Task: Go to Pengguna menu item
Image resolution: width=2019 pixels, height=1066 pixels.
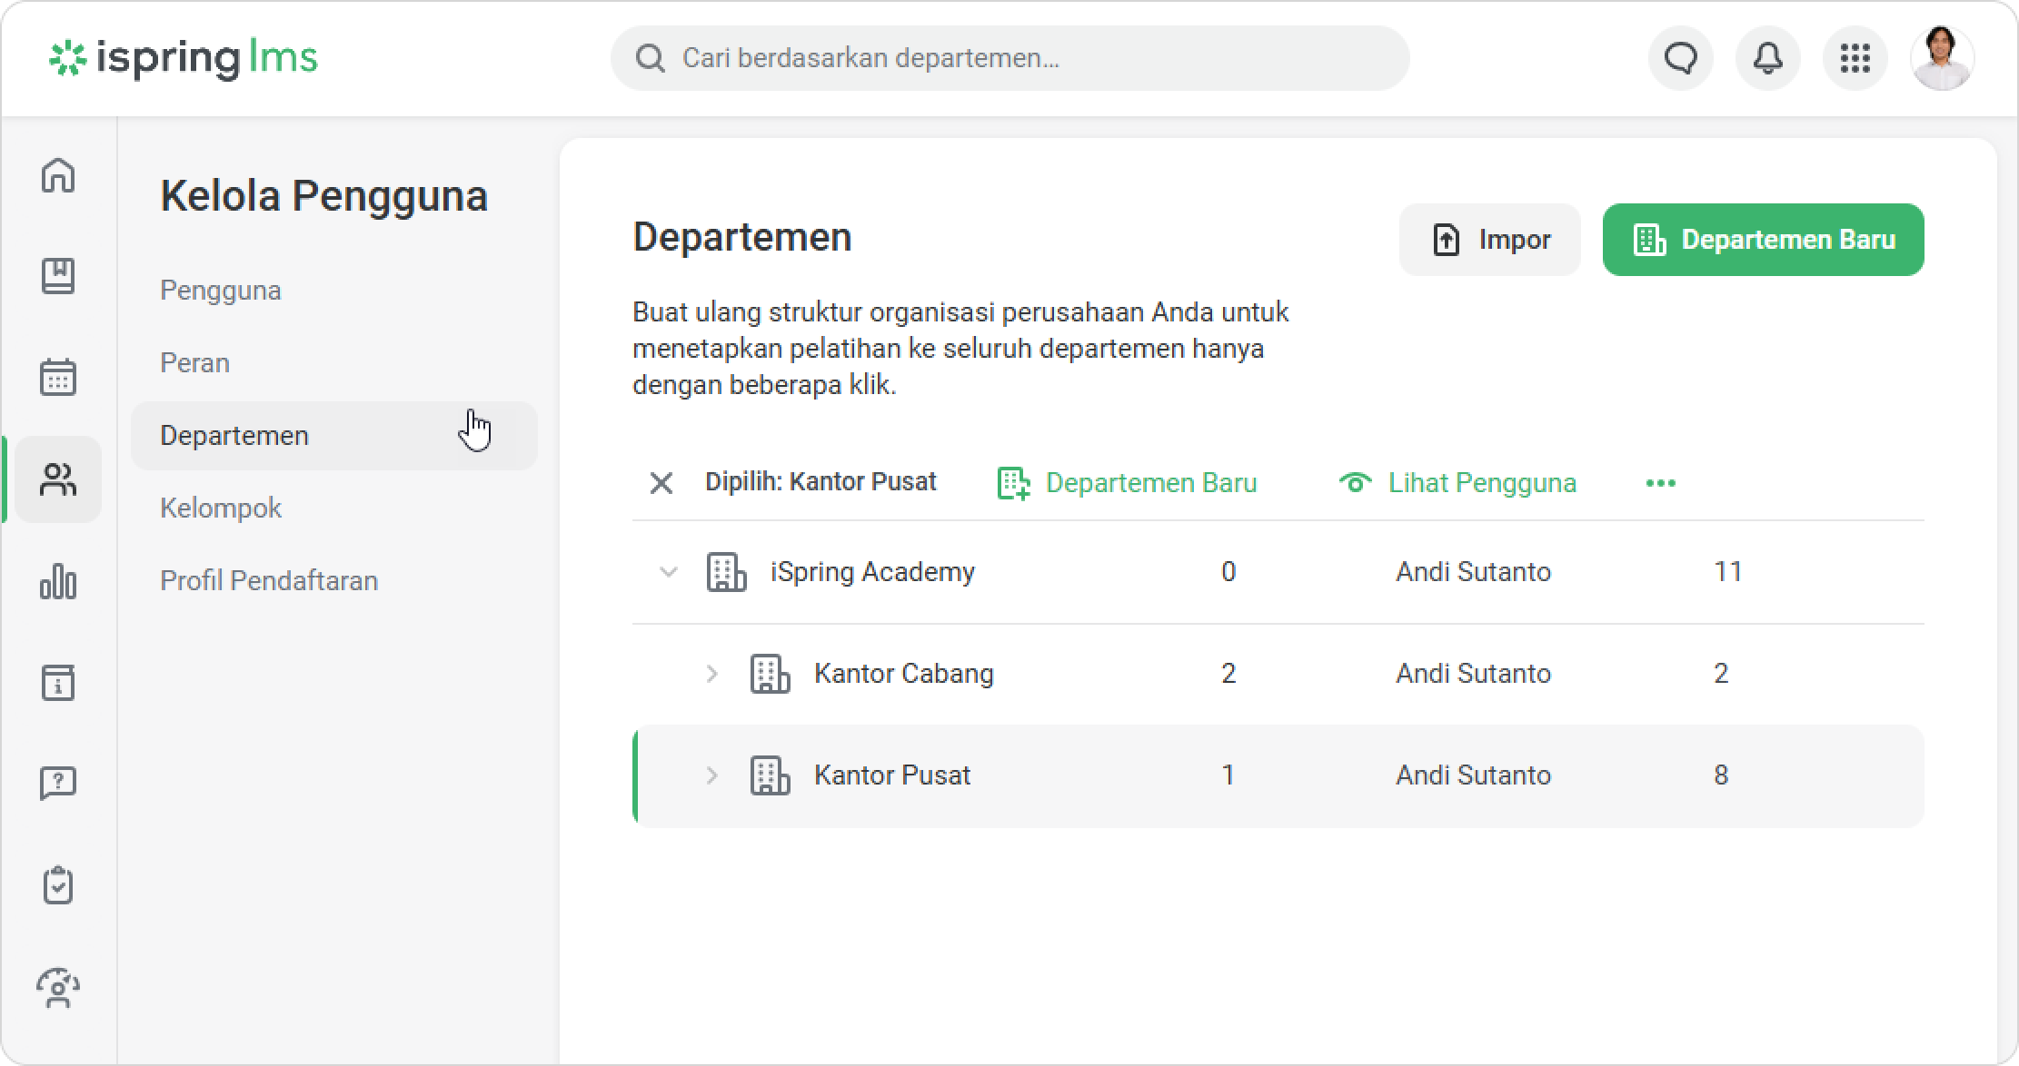Action: (x=221, y=291)
